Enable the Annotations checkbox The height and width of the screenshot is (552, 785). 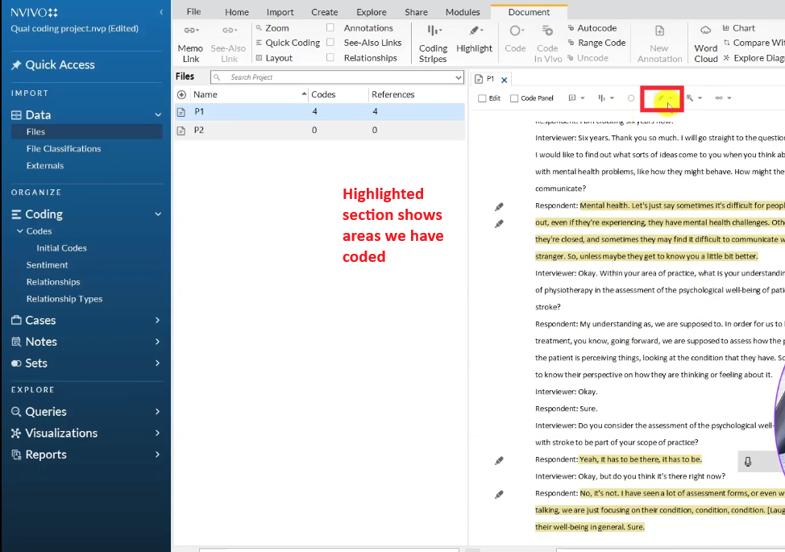[x=330, y=28]
